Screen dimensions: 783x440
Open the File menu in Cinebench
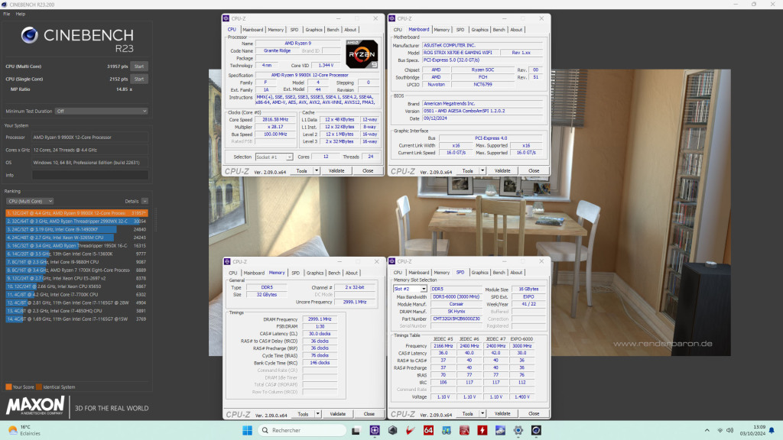tap(6, 13)
